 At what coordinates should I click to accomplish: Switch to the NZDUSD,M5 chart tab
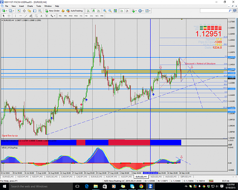tap(156, 177)
